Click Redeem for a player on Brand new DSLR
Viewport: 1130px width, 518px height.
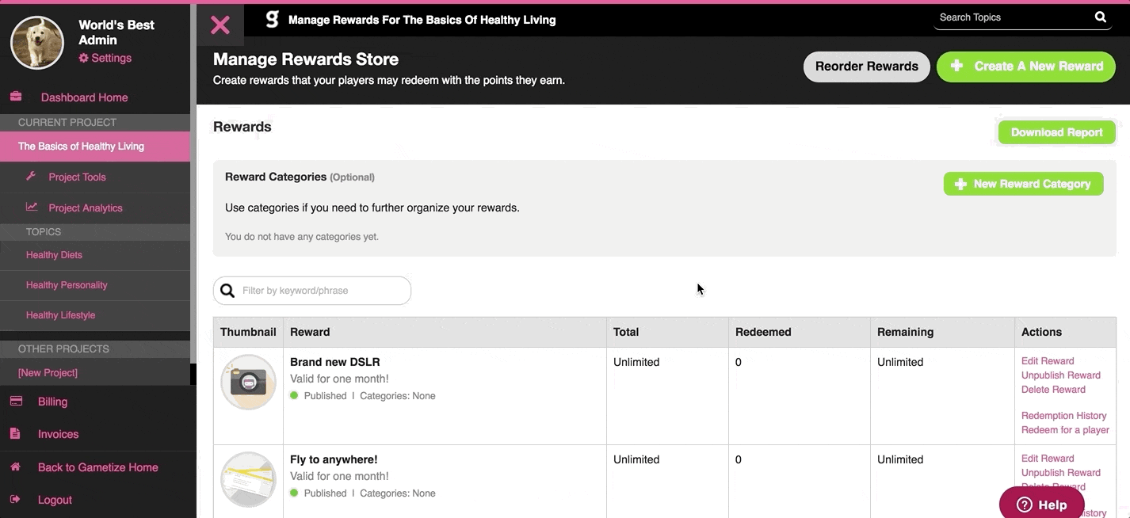1065,430
